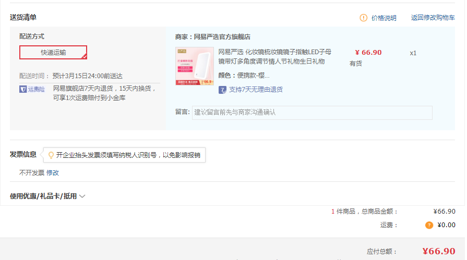Click the price explanation exclamation icon

click(363, 18)
